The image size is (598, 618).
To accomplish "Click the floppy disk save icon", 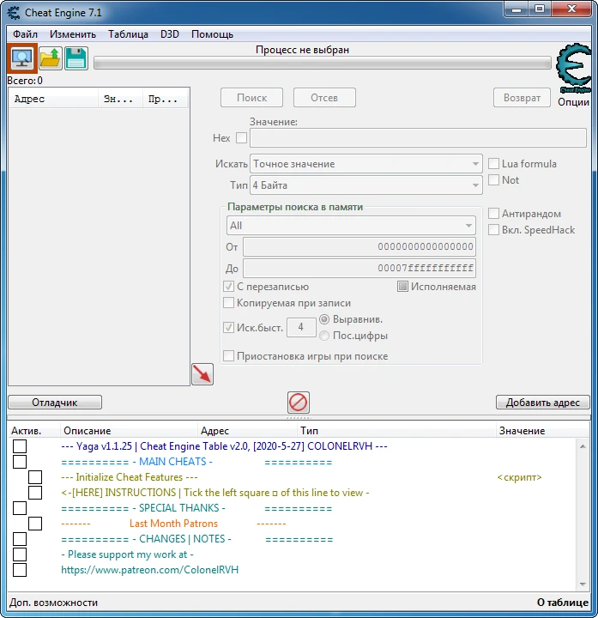I will (x=76, y=58).
